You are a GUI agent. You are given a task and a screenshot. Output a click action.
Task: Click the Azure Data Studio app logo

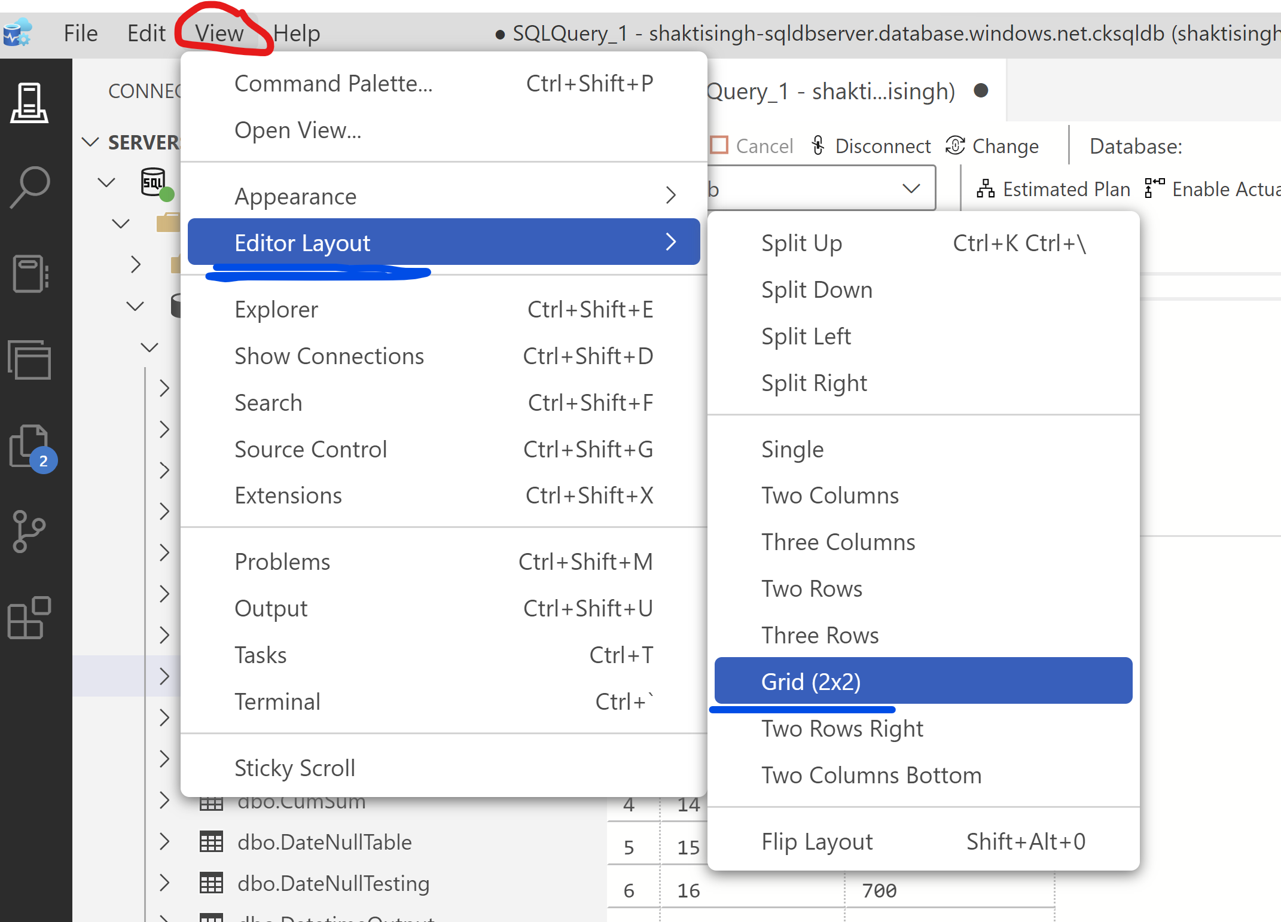[x=17, y=32]
